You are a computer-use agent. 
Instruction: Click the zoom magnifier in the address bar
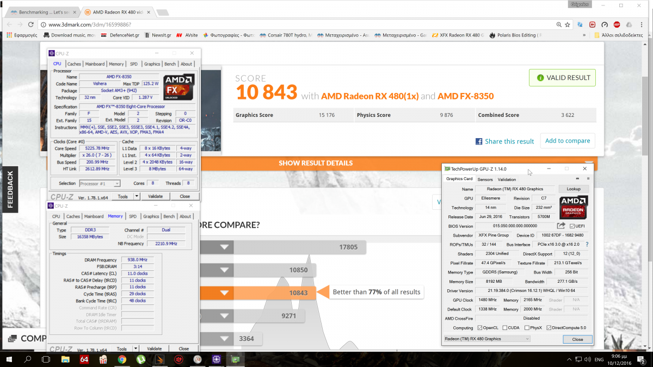click(559, 24)
